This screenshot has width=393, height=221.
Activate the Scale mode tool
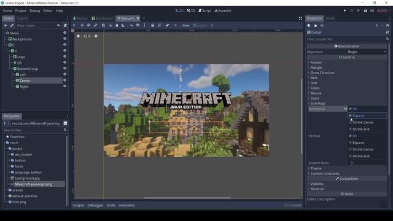96,25
